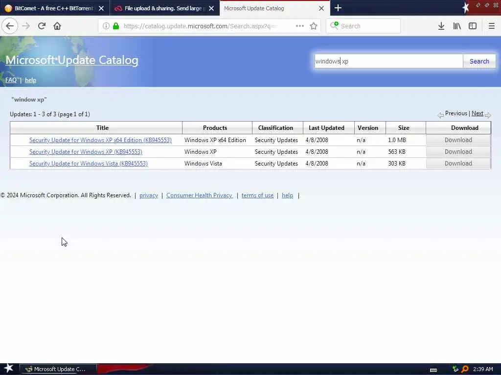The image size is (501, 375).
Task: Close the BitComet tab
Action: coord(101,8)
